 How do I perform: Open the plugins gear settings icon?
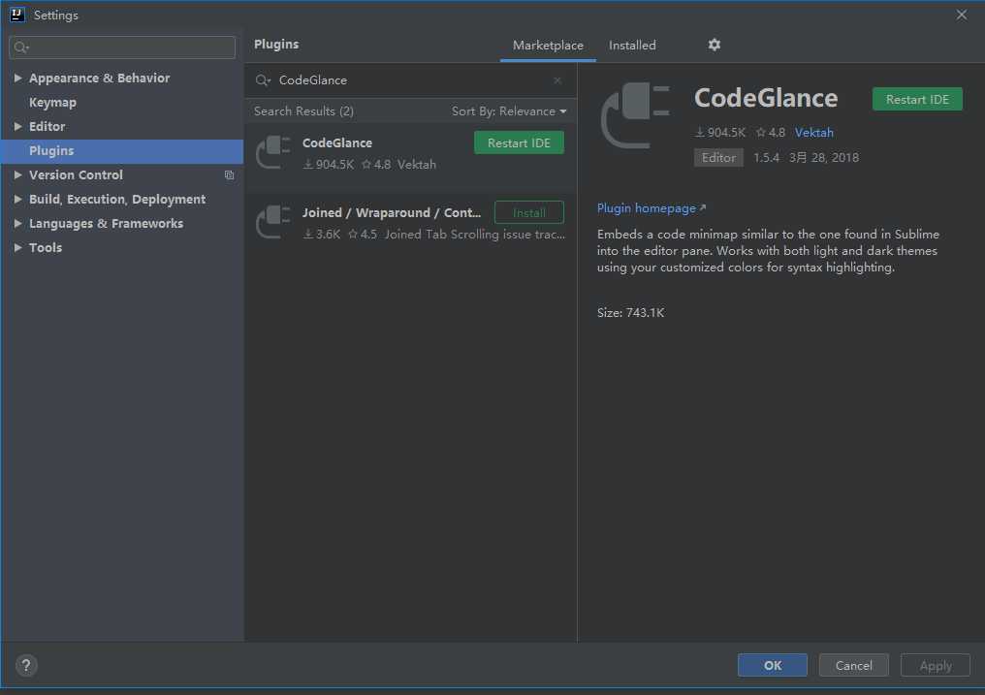pos(714,45)
